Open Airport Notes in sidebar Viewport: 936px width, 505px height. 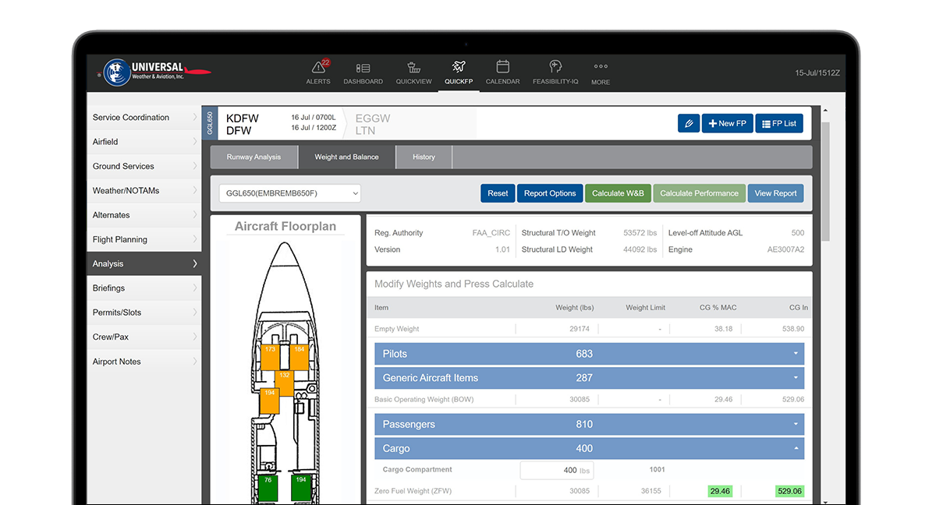[x=144, y=362]
